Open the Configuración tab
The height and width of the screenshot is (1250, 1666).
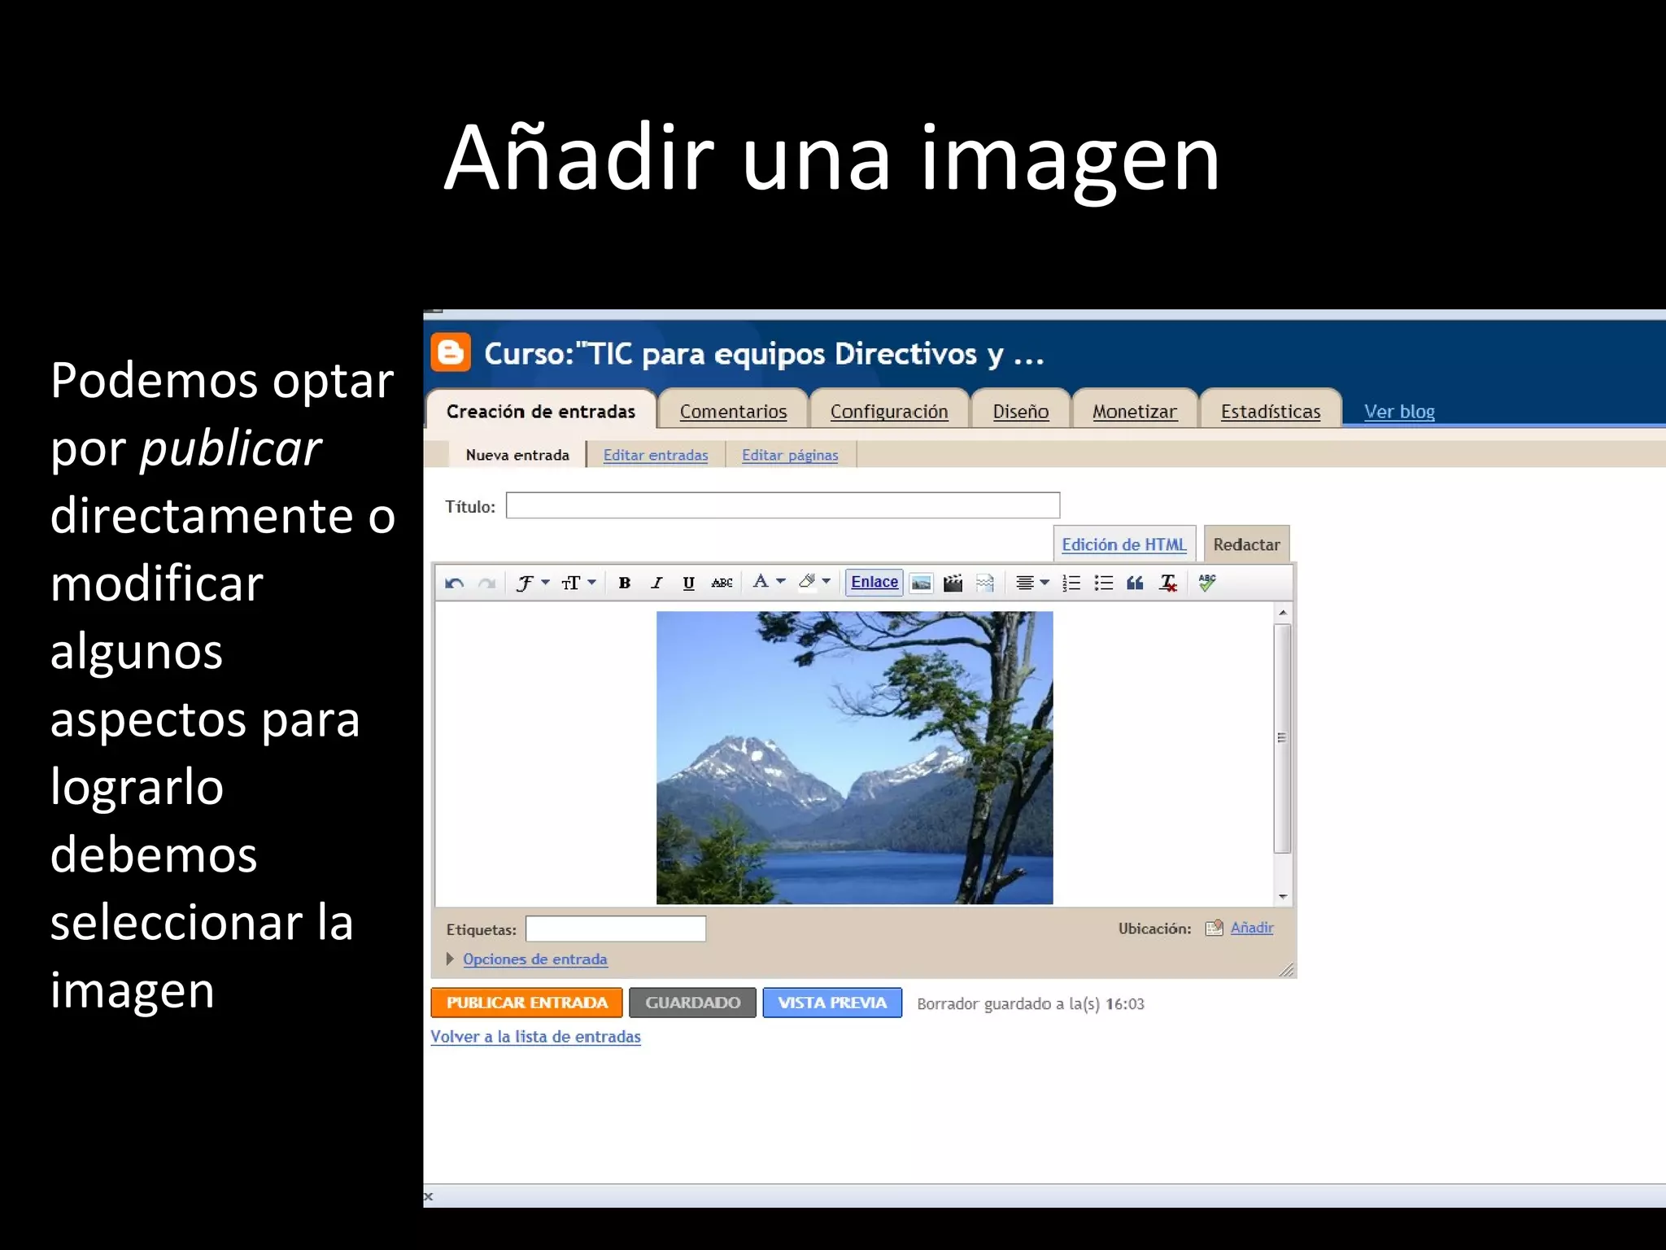(x=888, y=411)
